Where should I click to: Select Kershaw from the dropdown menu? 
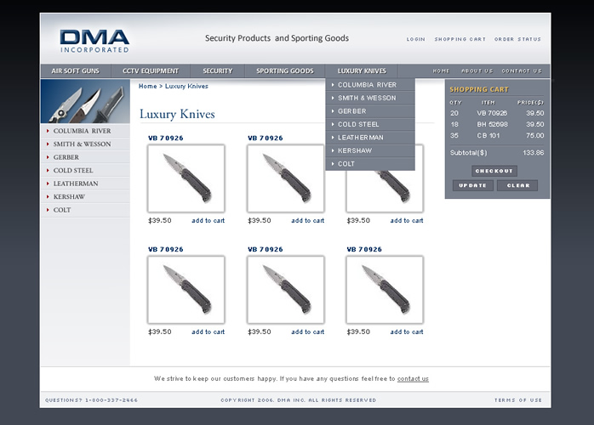[x=354, y=150]
